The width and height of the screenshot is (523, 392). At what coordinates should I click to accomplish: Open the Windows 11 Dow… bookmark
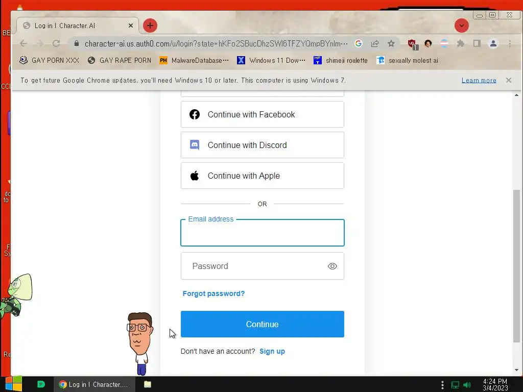click(271, 60)
